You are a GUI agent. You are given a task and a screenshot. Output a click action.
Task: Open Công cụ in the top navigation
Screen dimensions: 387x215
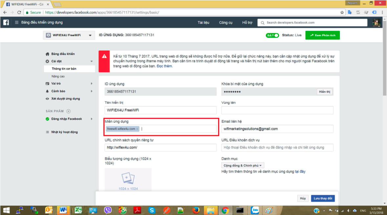pos(226,22)
